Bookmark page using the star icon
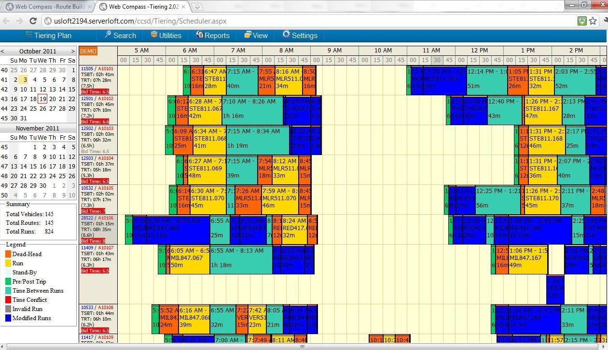This screenshot has width=608, height=350. pyautogui.click(x=593, y=21)
